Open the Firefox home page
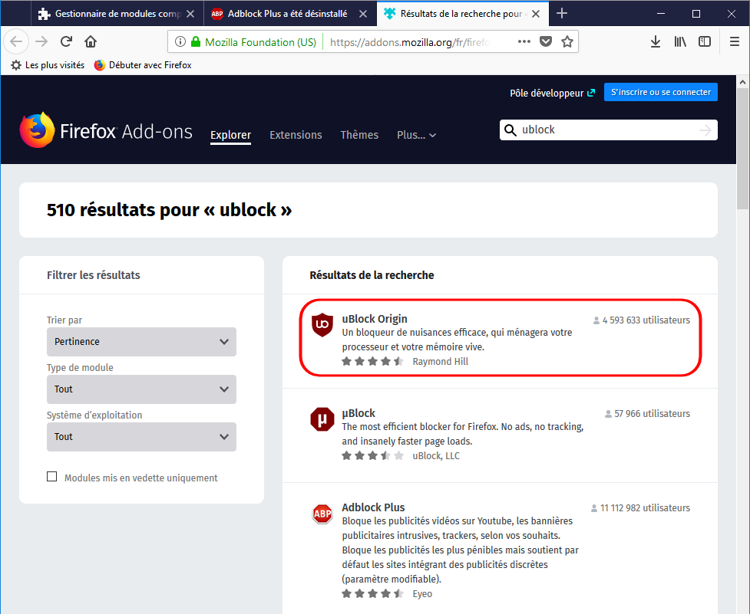 (x=91, y=41)
